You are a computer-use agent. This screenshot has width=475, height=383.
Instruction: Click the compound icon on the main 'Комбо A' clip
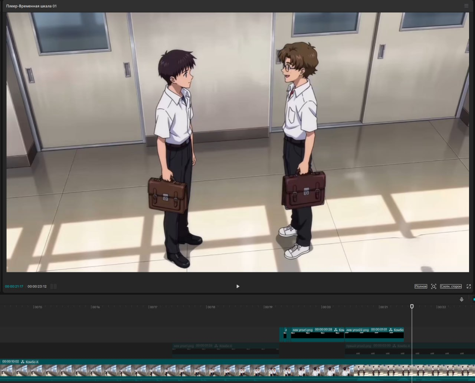pos(23,362)
